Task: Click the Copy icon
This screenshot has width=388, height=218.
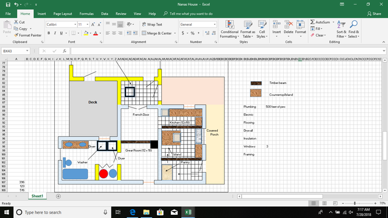Action: point(16,29)
